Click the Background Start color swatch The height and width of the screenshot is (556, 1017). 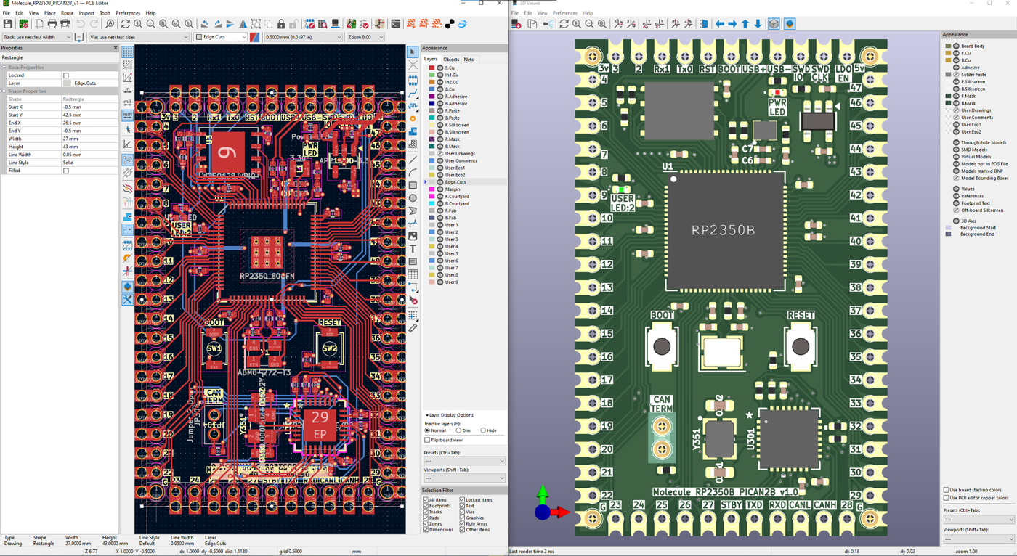coord(948,228)
